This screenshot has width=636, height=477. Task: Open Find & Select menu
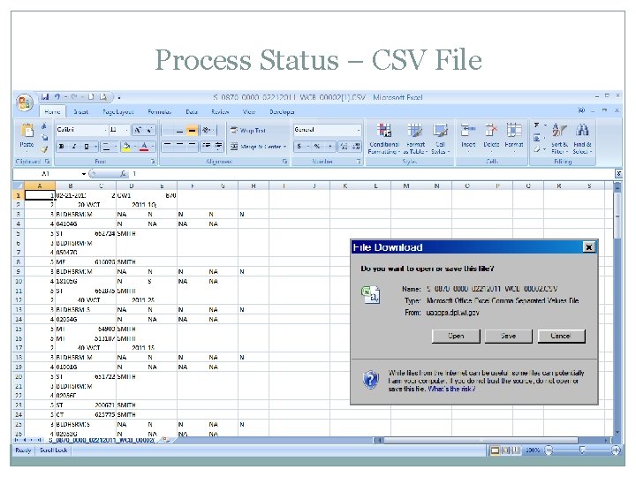582,139
